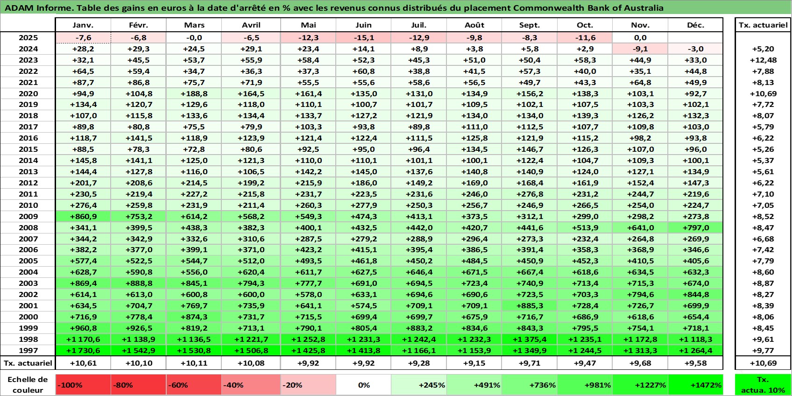This screenshot has height=396, width=792.
Task: Select the 1997 actuarial rate +9,77
Action: pos(763,350)
